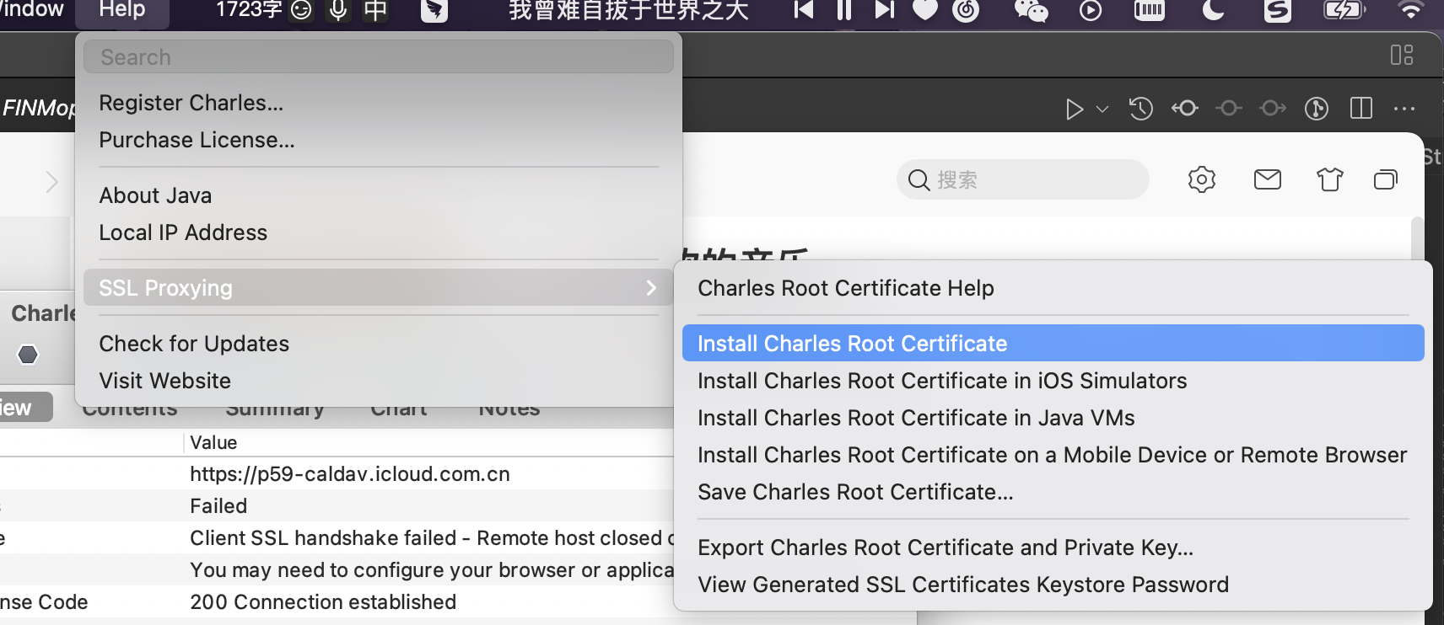Skip to next track in menu bar
The image size is (1444, 625).
884,10
